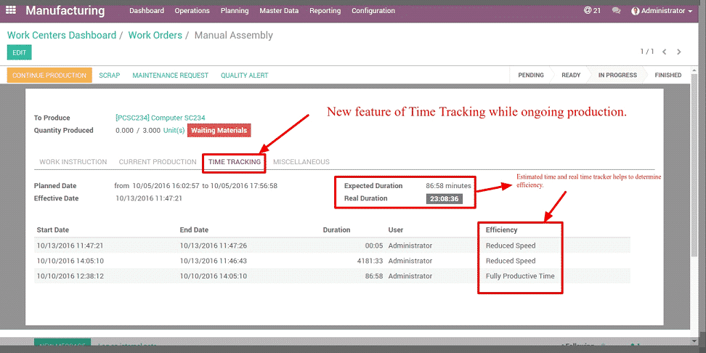Switch to the Current Production tab

click(158, 162)
